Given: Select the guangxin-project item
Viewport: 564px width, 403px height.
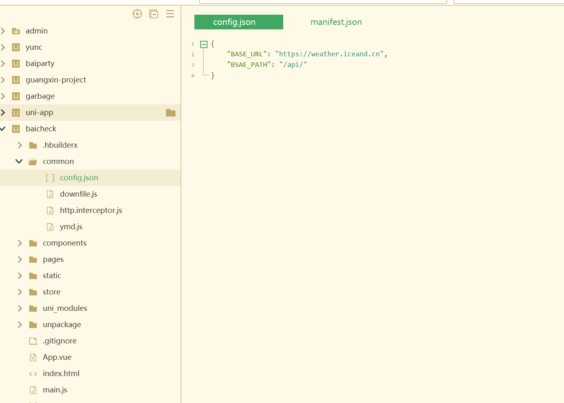Looking at the screenshot, I should click(56, 80).
